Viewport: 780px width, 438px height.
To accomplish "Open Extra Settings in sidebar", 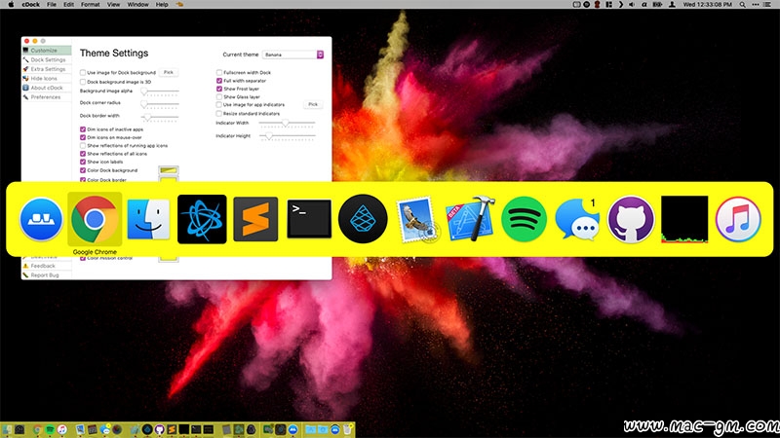I will pos(47,69).
